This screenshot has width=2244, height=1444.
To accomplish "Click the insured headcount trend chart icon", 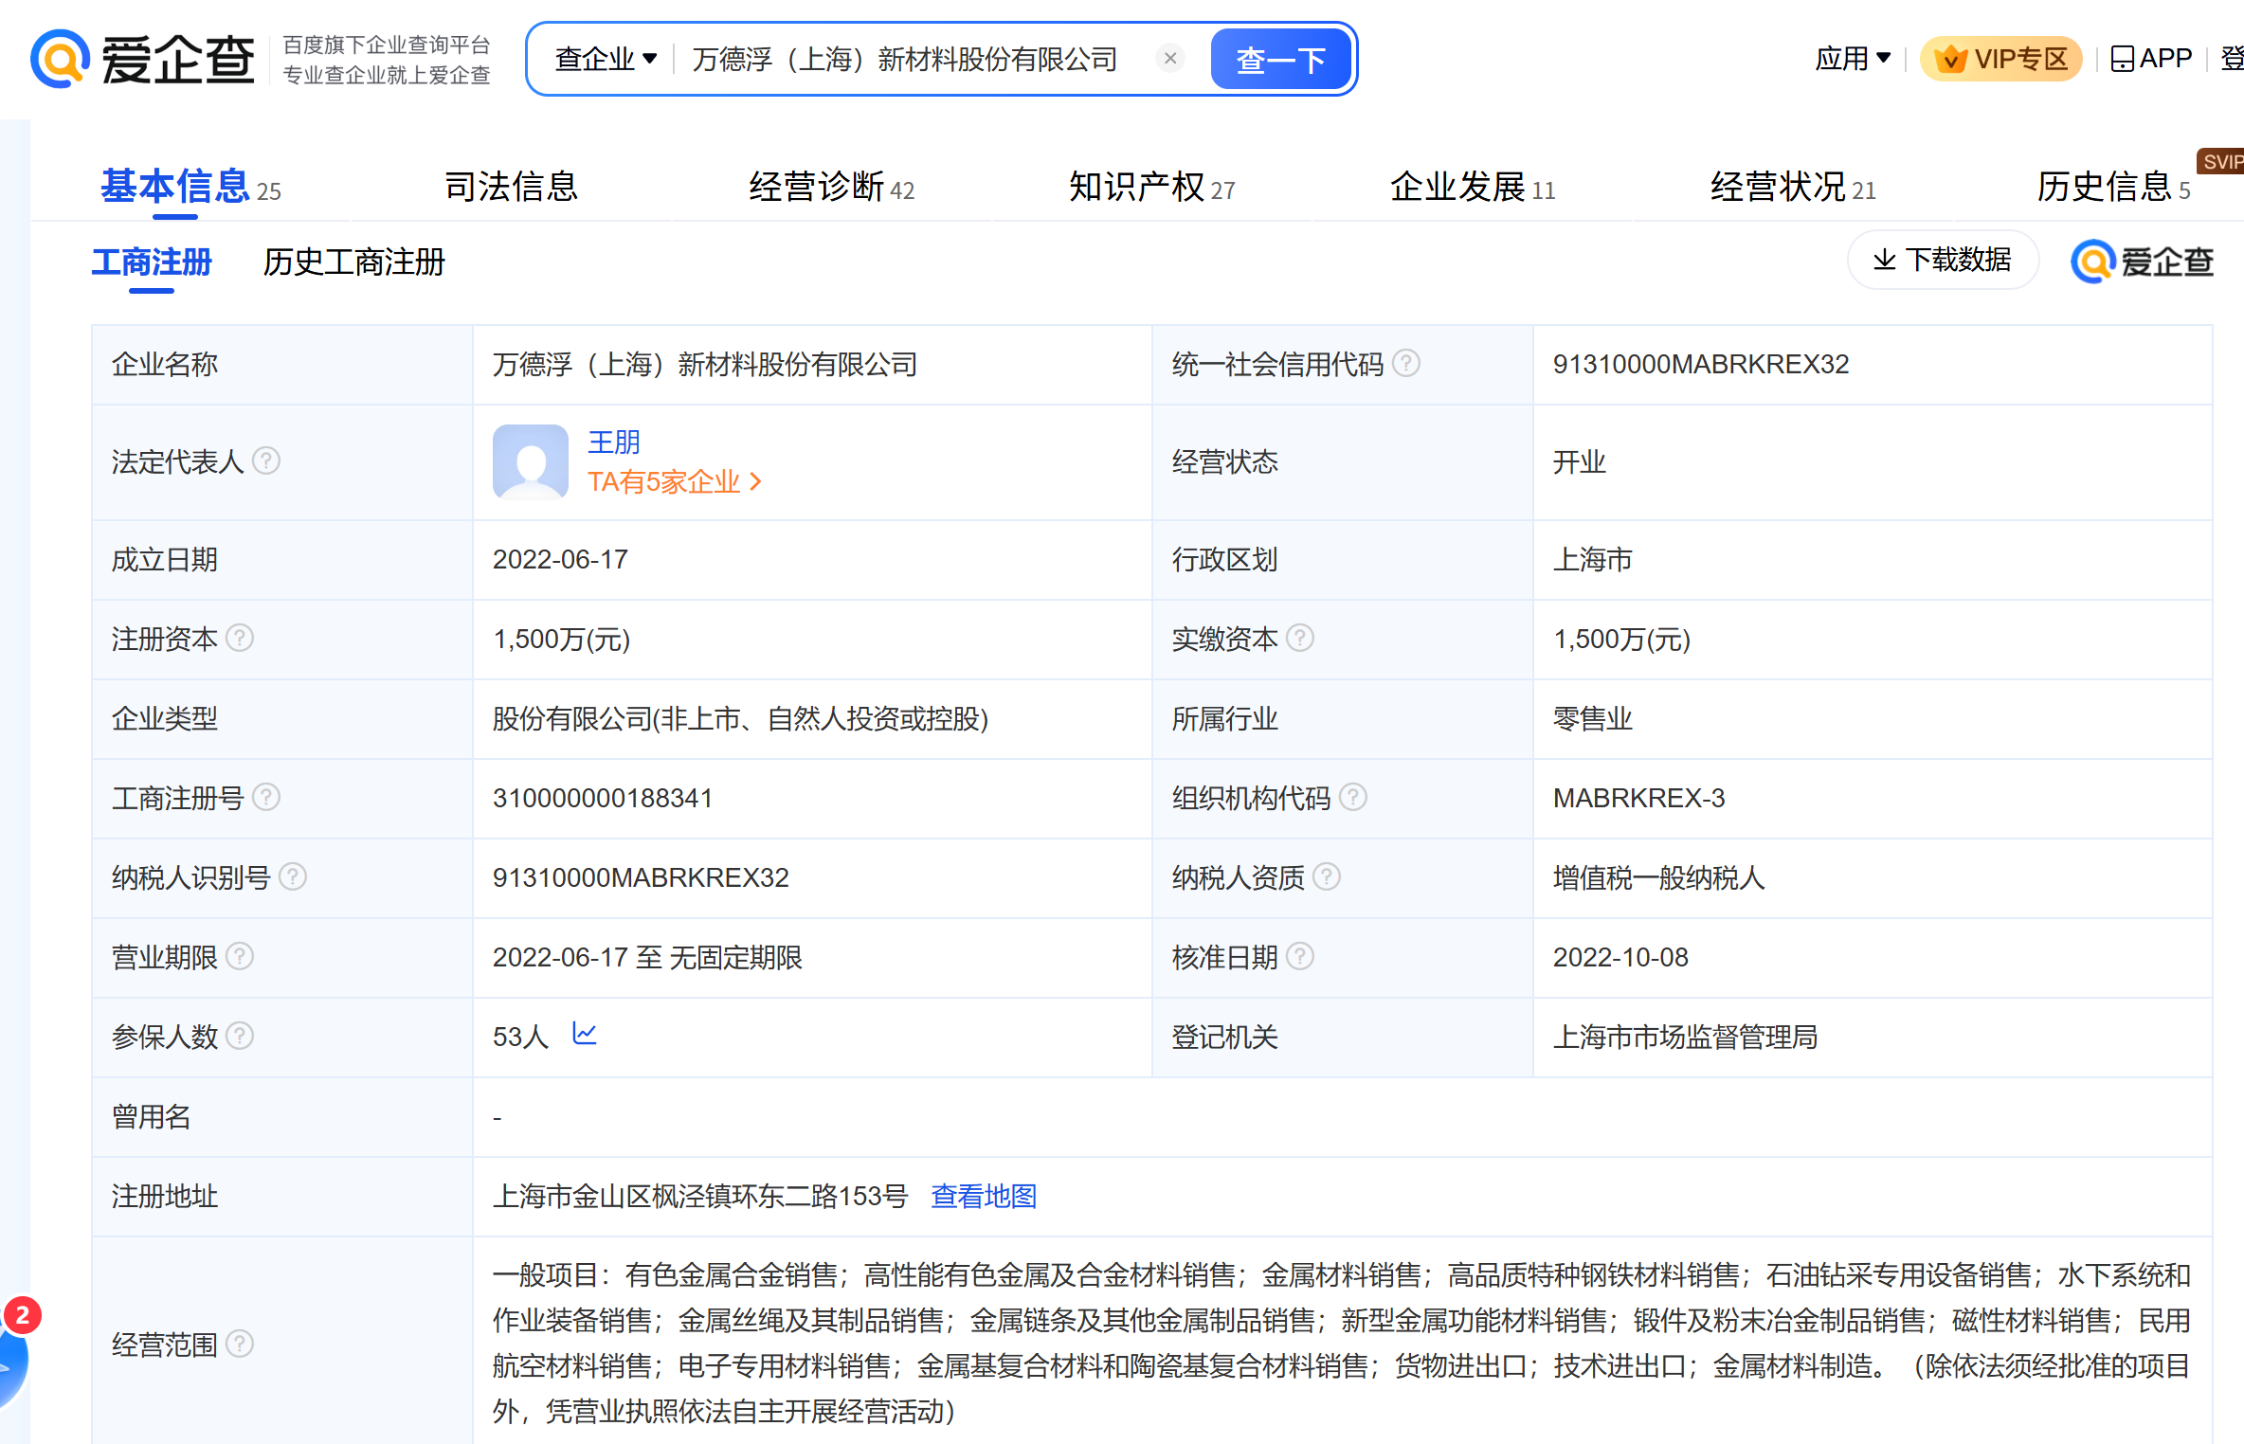I will coord(585,1034).
